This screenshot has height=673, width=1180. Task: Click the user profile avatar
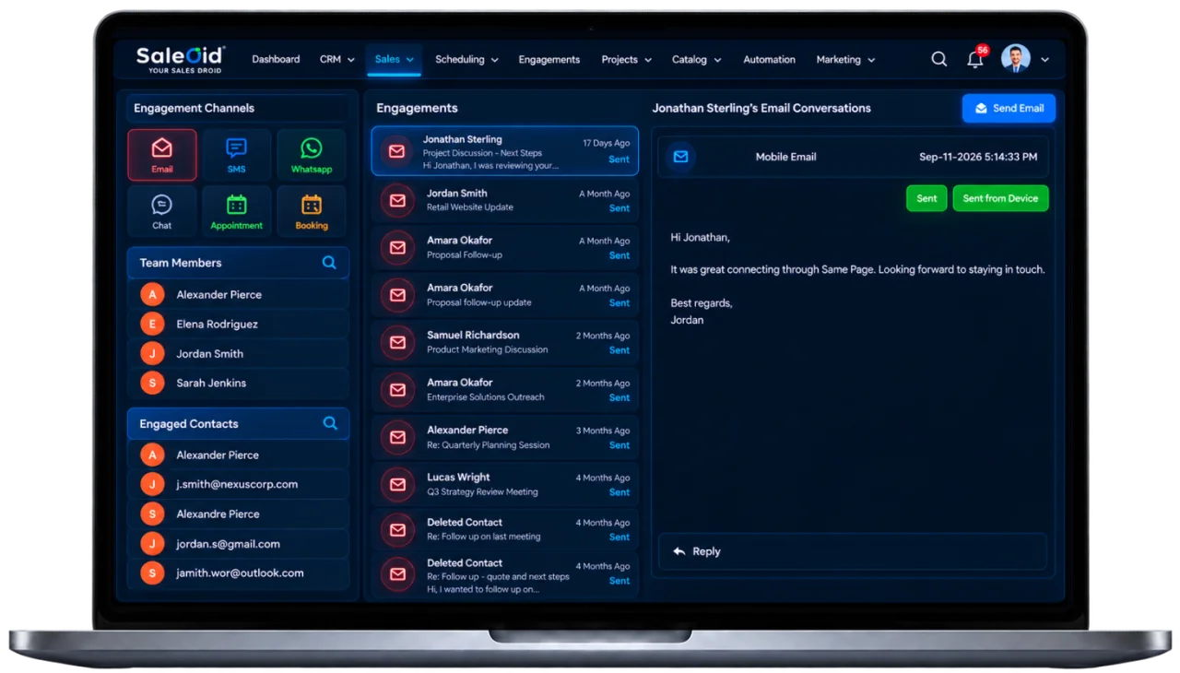tap(1016, 59)
